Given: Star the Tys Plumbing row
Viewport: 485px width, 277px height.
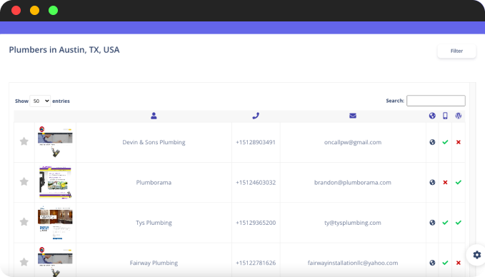Looking at the screenshot, I should point(24,222).
